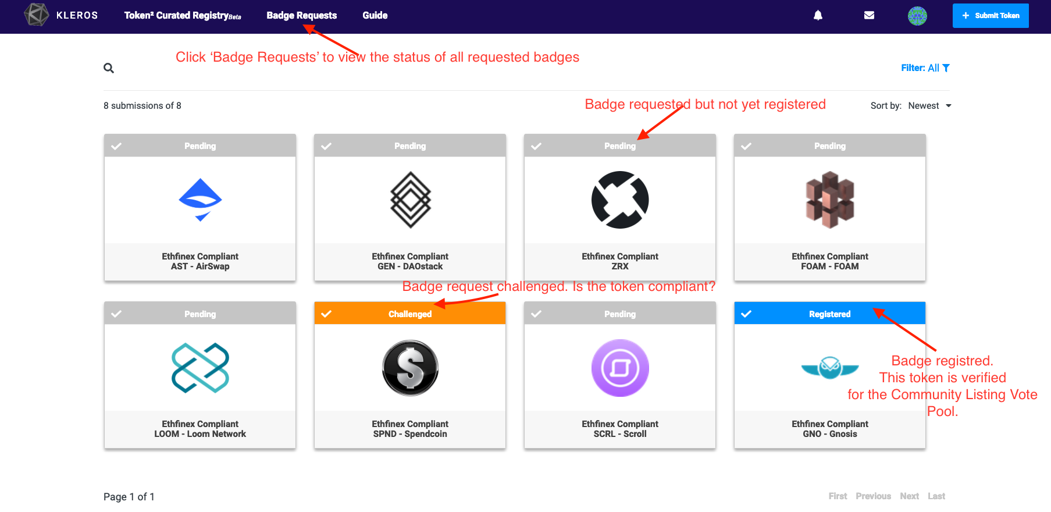Click the AirSwap token logo
Viewport: 1051px width, 512px height.
(x=200, y=200)
